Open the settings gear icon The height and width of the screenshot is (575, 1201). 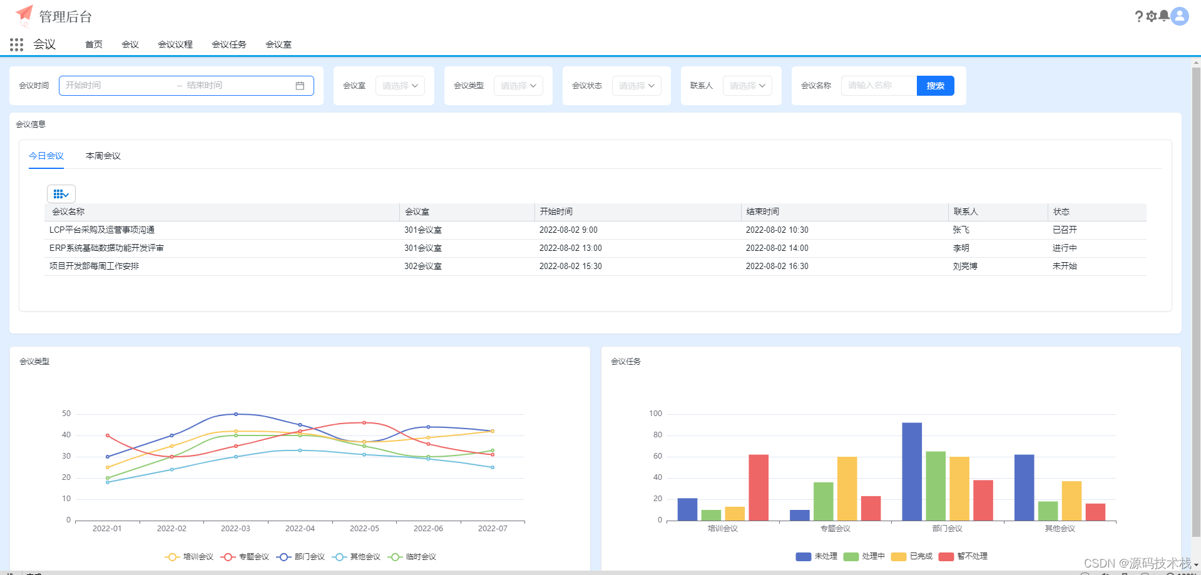[x=1151, y=16]
